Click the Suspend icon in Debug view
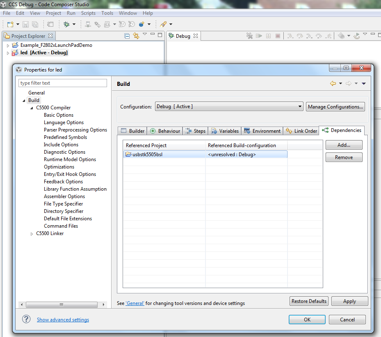 269,36
